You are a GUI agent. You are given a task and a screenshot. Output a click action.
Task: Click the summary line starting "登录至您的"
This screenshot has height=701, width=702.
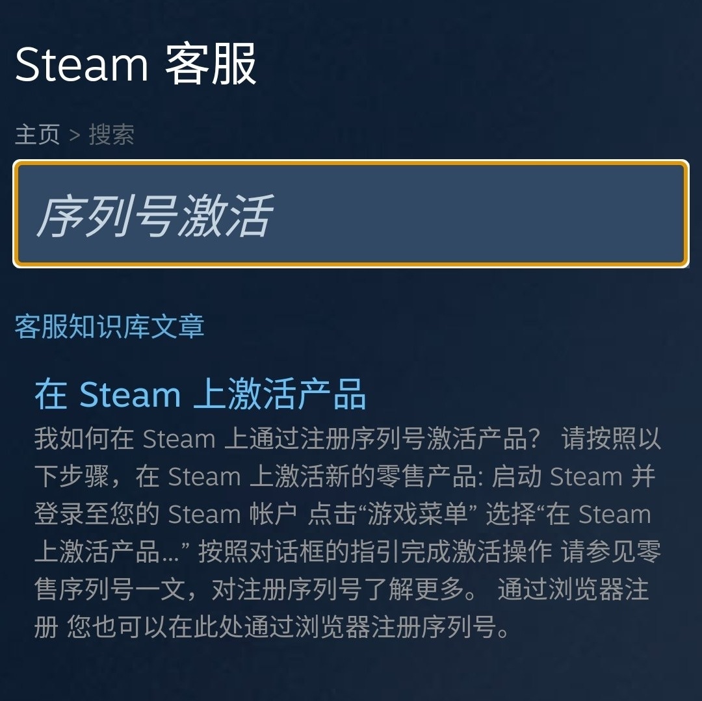pyautogui.click(x=342, y=515)
